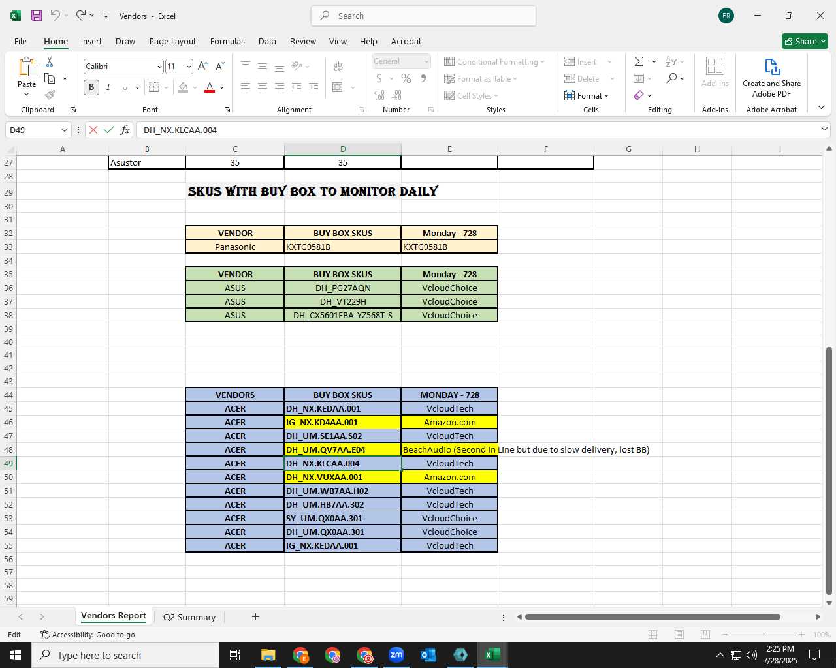
Task: Switch to Page Layout view in status bar
Action: (679, 634)
